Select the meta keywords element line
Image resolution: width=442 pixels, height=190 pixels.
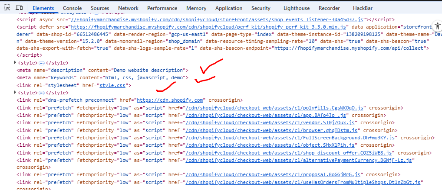pos(102,77)
